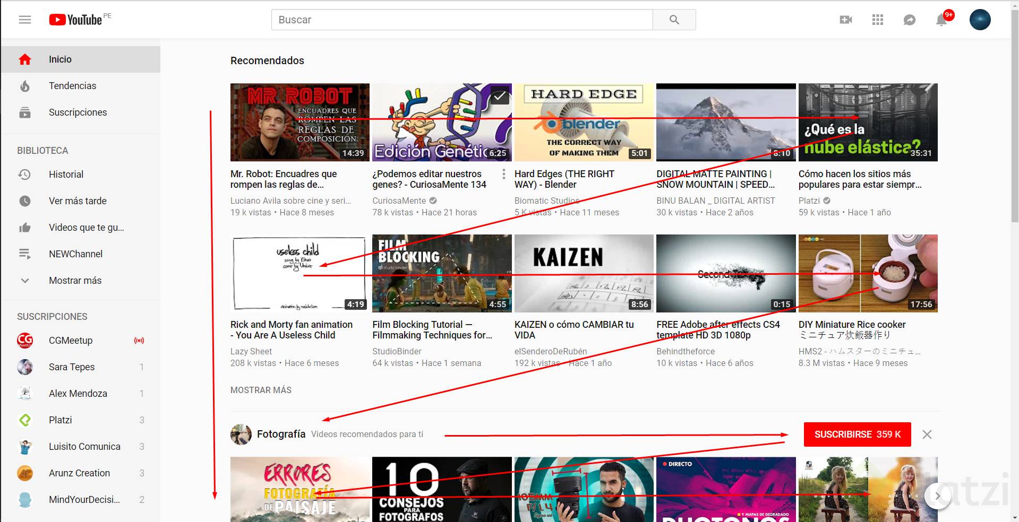Go to the YouTube logo home
Viewport: 1019px width, 522px height.
(x=75, y=20)
